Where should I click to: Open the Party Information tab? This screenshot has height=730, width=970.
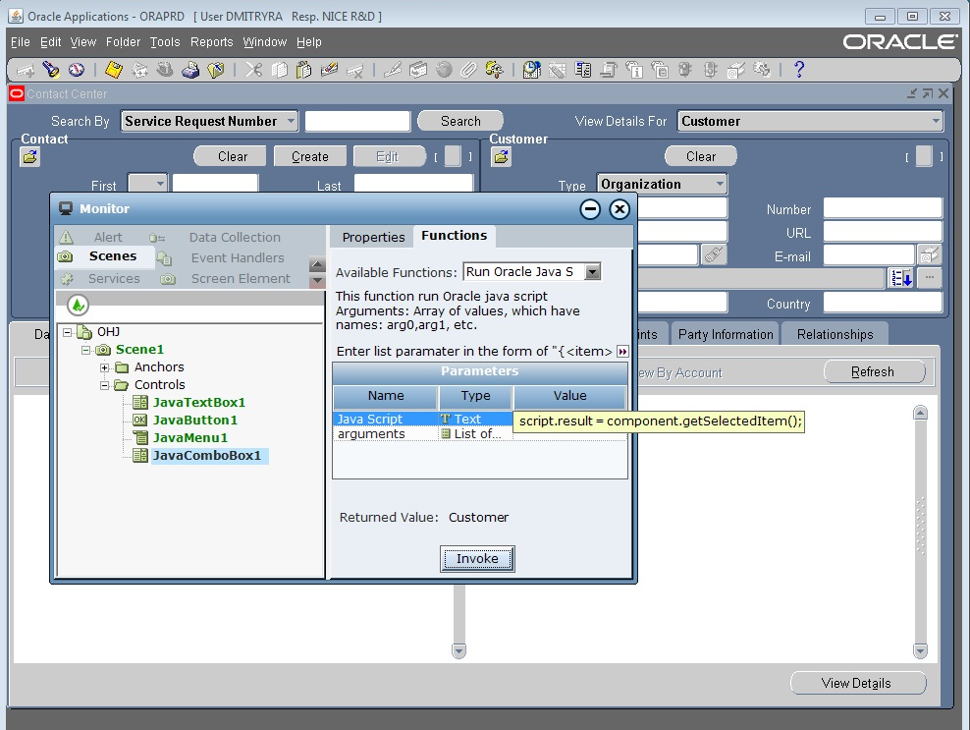coord(726,334)
